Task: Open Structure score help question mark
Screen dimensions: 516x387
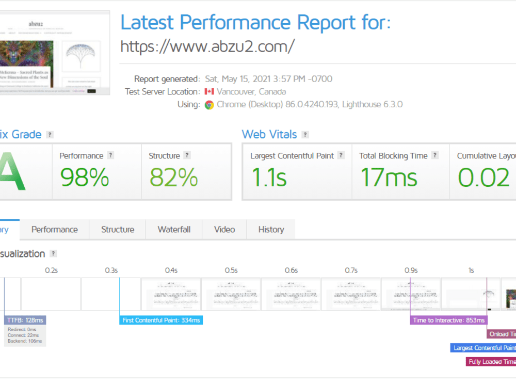Action: 187,155
